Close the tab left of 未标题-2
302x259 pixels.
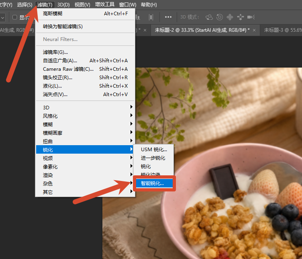pyautogui.click(x=145, y=30)
